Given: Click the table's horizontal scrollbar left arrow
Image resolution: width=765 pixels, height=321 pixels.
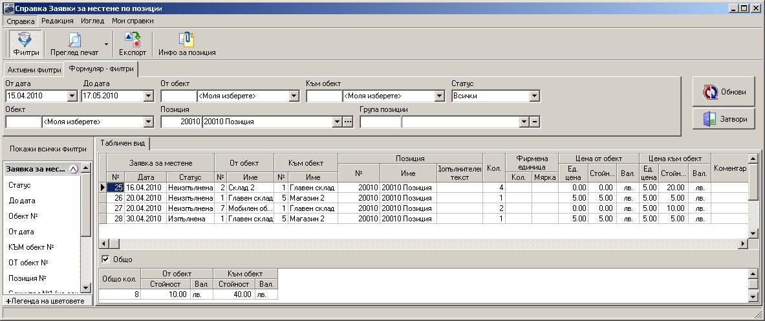Looking at the screenshot, I should pyautogui.click(x=103, y=243).
